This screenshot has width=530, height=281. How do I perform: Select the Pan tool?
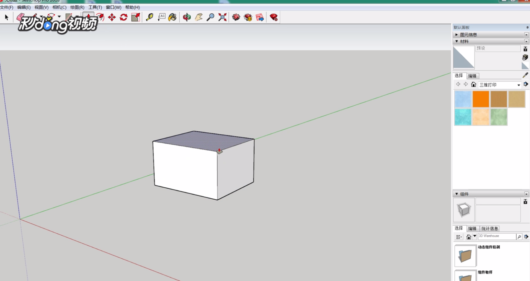[198, 16]
